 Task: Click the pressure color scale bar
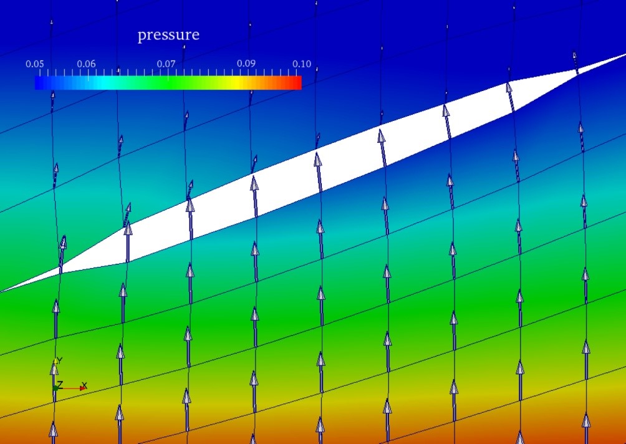click(168, 83)
